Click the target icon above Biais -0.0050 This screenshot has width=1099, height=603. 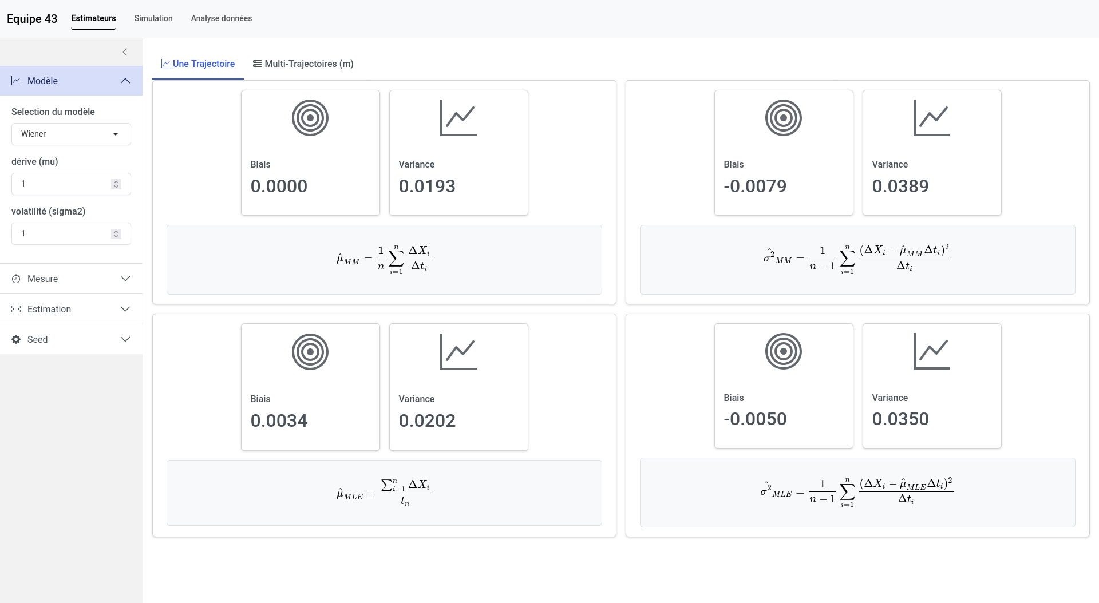[x=783, y=351]
